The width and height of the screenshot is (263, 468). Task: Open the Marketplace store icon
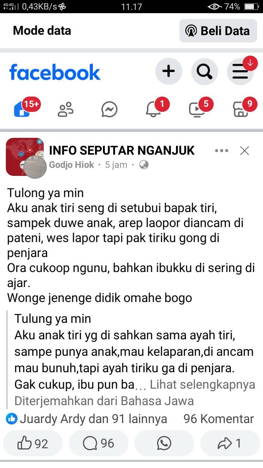coord(241,109)
